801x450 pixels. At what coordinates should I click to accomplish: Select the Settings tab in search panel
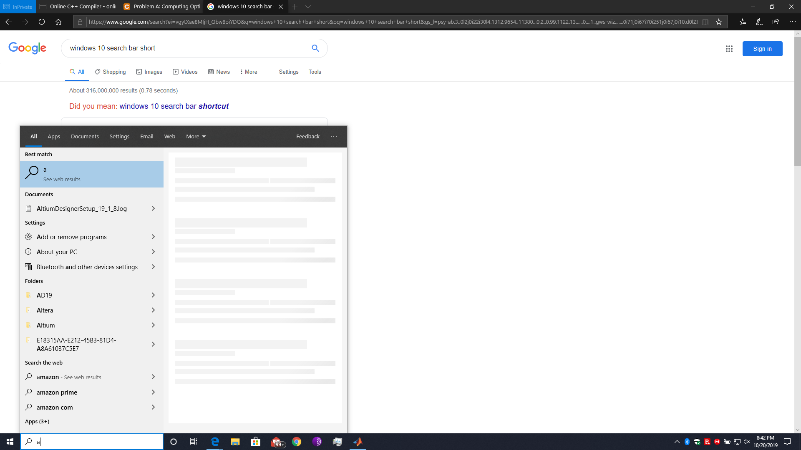119,137
